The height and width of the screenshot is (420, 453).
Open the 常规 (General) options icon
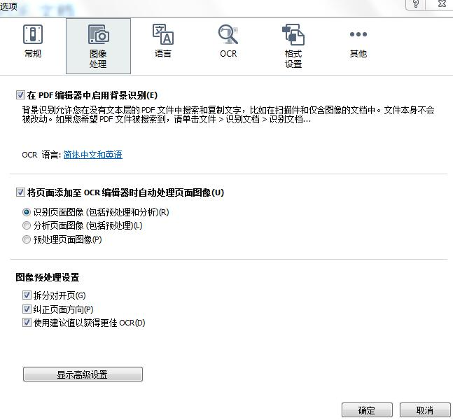pyautogui.click(x=33, y=35)
